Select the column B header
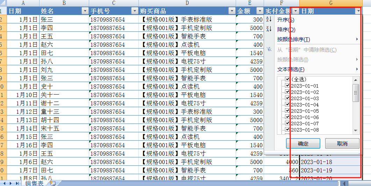Image resolution: width=371 pixels, height=186 pixels. tap(64, 3)
